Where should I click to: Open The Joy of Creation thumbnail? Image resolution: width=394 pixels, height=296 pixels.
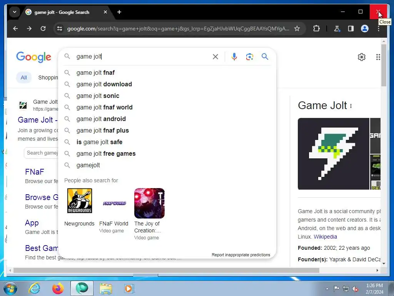click(x=149, y=203)
